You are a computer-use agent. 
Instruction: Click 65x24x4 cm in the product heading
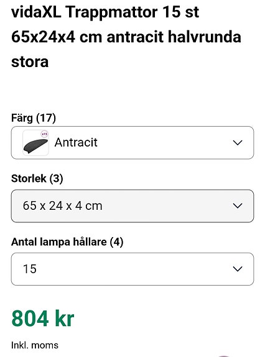[57, 37]
